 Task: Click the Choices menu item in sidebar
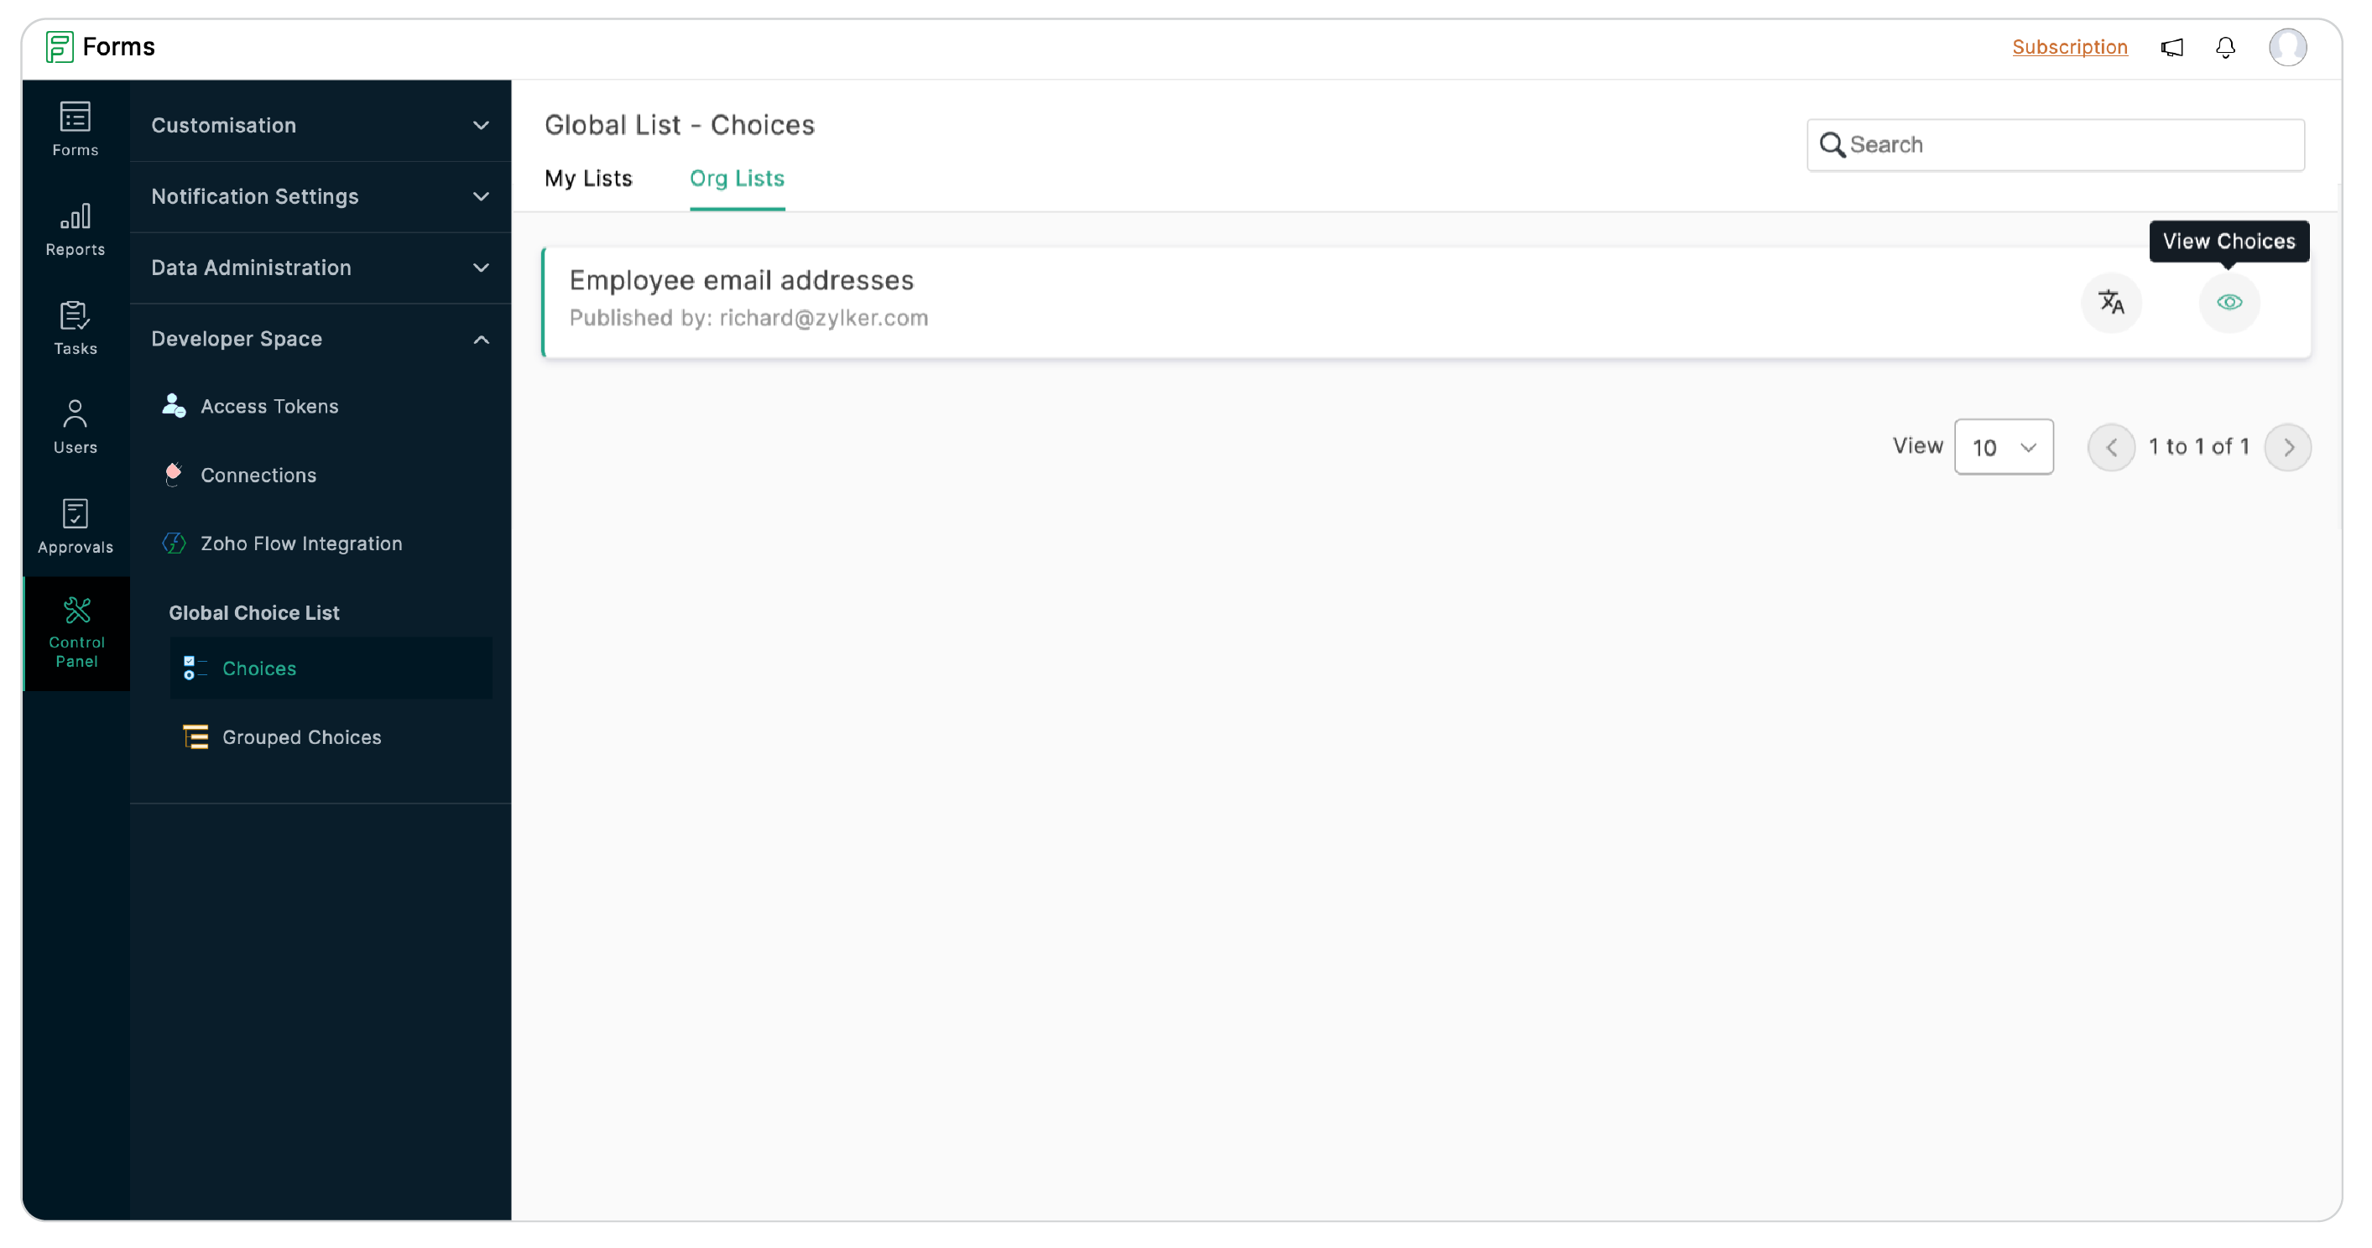click(x=258, y=668)
